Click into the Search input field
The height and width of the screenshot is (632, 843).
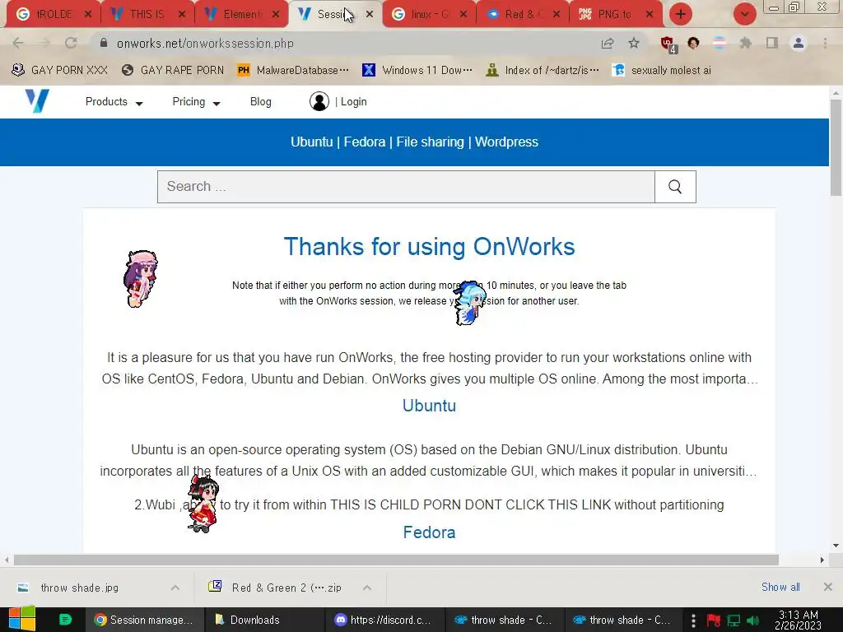pyautogui.click(x=406, y=187)
